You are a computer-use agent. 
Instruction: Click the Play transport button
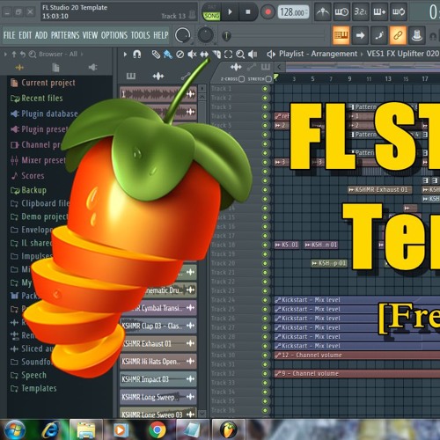pos(230,12)
